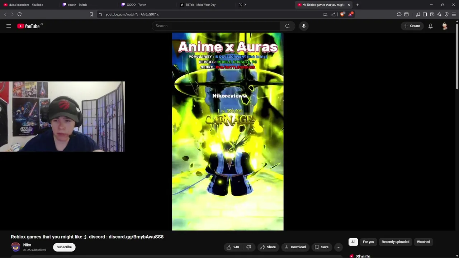Viewport: 459px width, 258px height.
Task: Toggle the browser sidebar panel
Action: (x=425, y=14)
